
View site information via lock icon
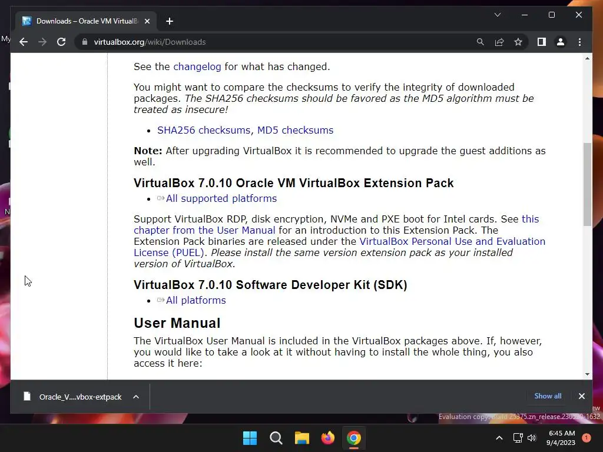[x=85, y=42]
